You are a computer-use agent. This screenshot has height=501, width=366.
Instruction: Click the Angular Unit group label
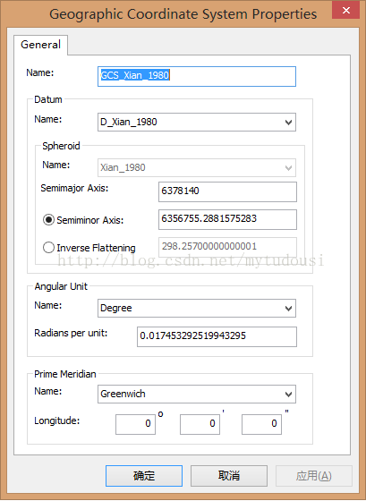tap(61, 286)
